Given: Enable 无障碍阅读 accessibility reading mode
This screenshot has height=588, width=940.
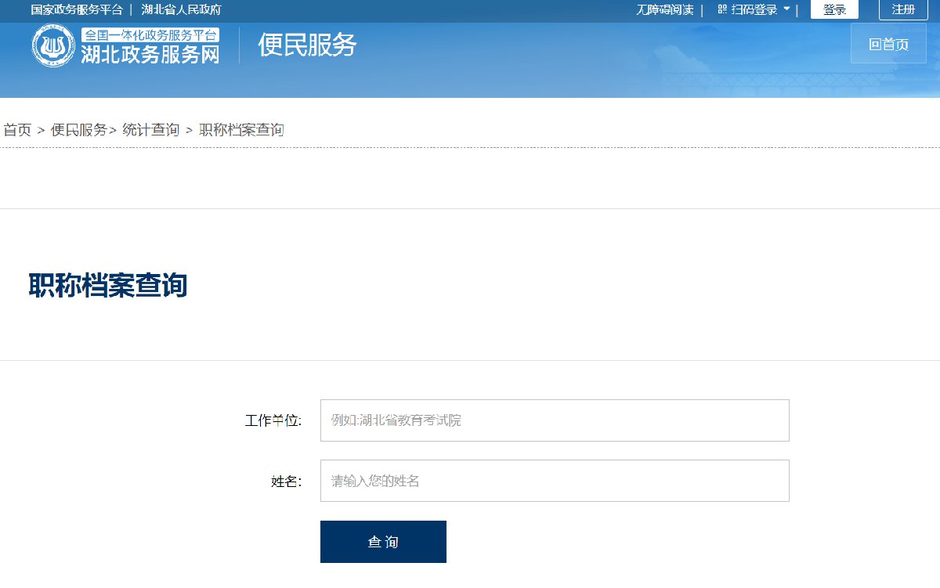Looking at the screenshot, I should (664, 10).
